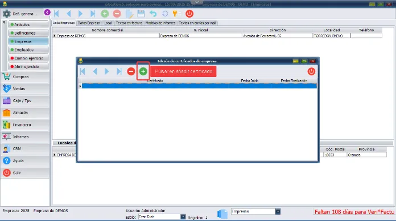This screenshot has width=396, height=221.
Task: Click blue documents icon in status bar
Action: point(222,214)
